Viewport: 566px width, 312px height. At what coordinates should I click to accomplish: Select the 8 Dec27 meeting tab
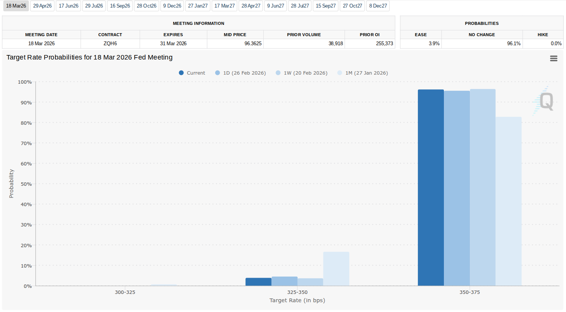click(x=378, y=6)
